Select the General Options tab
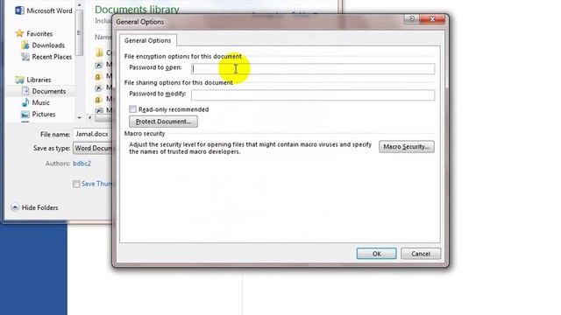 147,40
